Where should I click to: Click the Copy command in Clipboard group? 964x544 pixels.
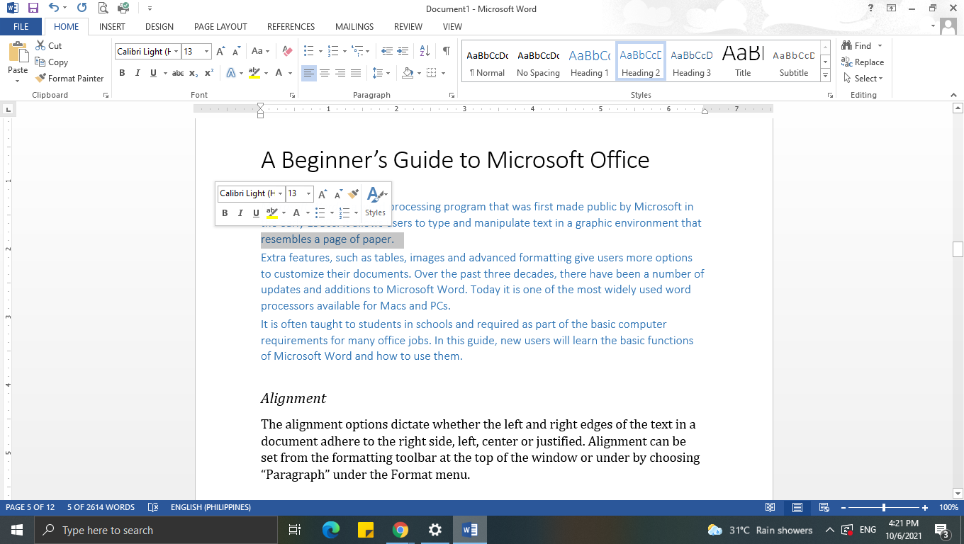[52, 62]
